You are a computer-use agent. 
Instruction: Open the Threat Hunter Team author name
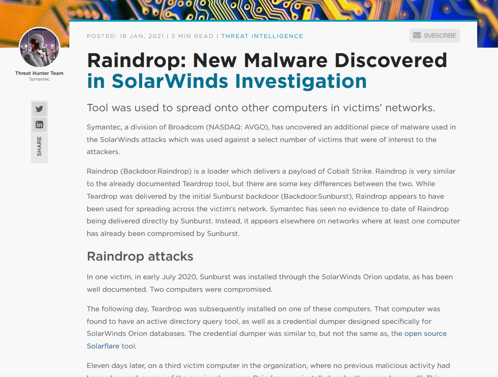click(39, 73)
